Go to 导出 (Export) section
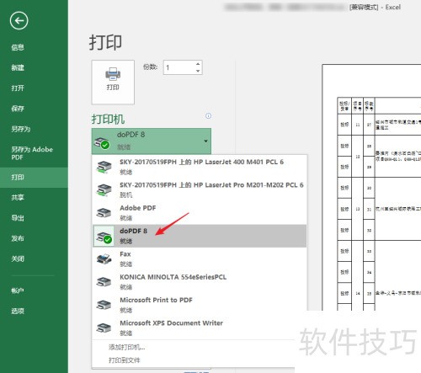 click(18, 218)
